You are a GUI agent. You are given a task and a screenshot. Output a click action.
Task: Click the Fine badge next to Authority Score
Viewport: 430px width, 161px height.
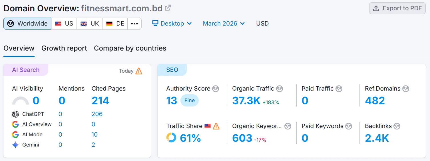(190, 101)
